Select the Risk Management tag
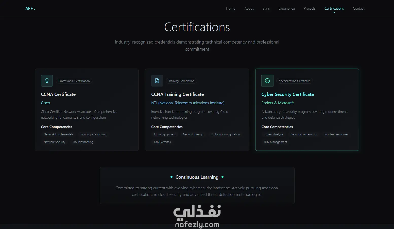The width and height of the screenshot is (394, 229). (276, 142)
